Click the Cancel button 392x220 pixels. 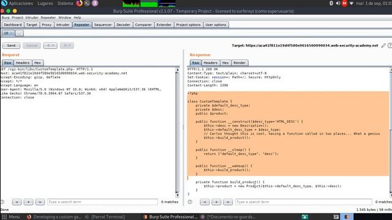[32, 45]
